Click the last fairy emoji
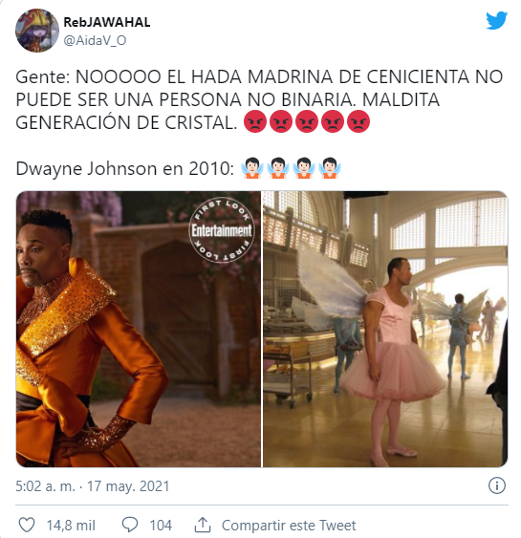The height and width of the screenshot is (538, 521). point(330,168)
